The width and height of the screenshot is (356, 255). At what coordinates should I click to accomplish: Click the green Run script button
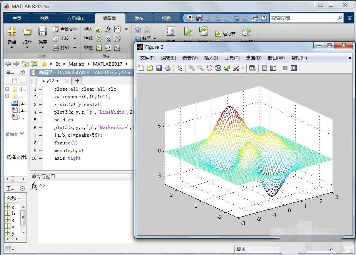(x=188, y=31)
